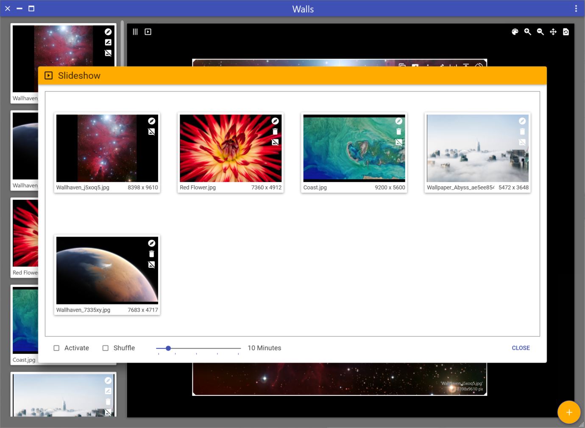This screenshot has height=428, width=585.
Task: Click the '8398 x 9610' dimensions text
Action: coord(143,188)
